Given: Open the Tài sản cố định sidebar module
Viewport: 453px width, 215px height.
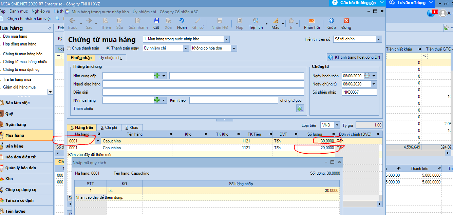Looking at the screenshot, I should (x=26, y=200).
